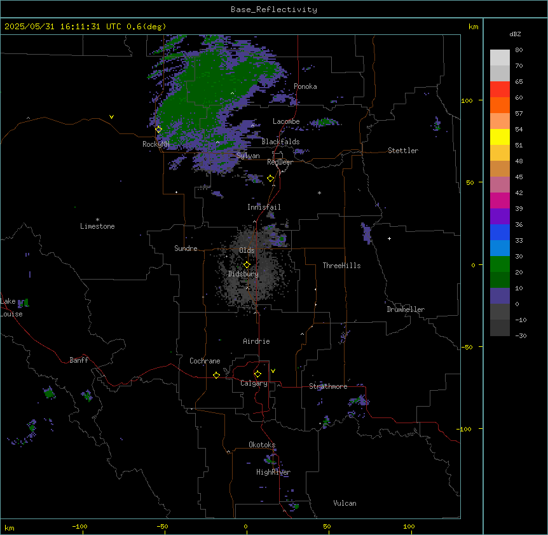Click the -100 tick on the bottom axis
The height and width of the screenshot is (535, 548).
tap(79, 526)
